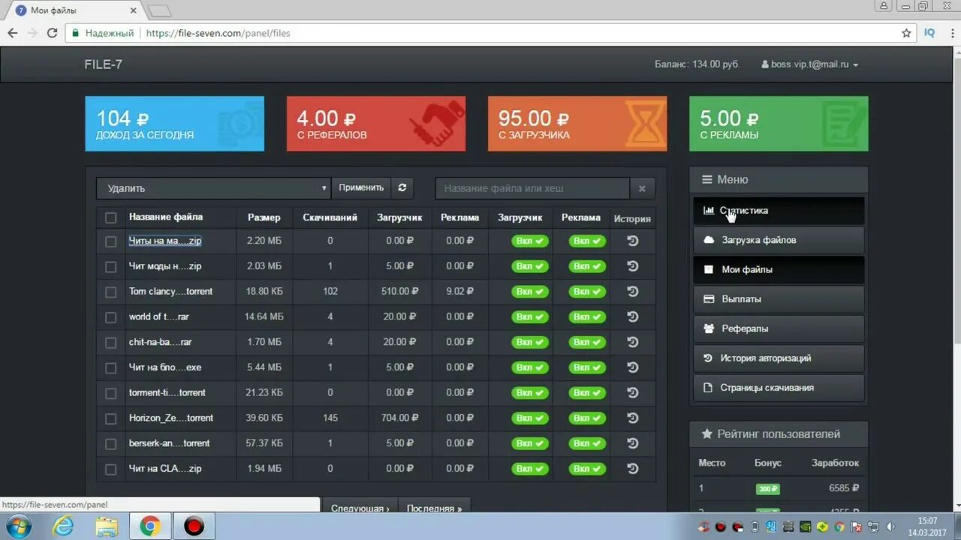Click the Применить button
This screenshot has width=961, height=540.
coord(361,187)
